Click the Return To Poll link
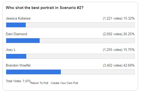Screen dimensions: 142x93 (39, 83)
